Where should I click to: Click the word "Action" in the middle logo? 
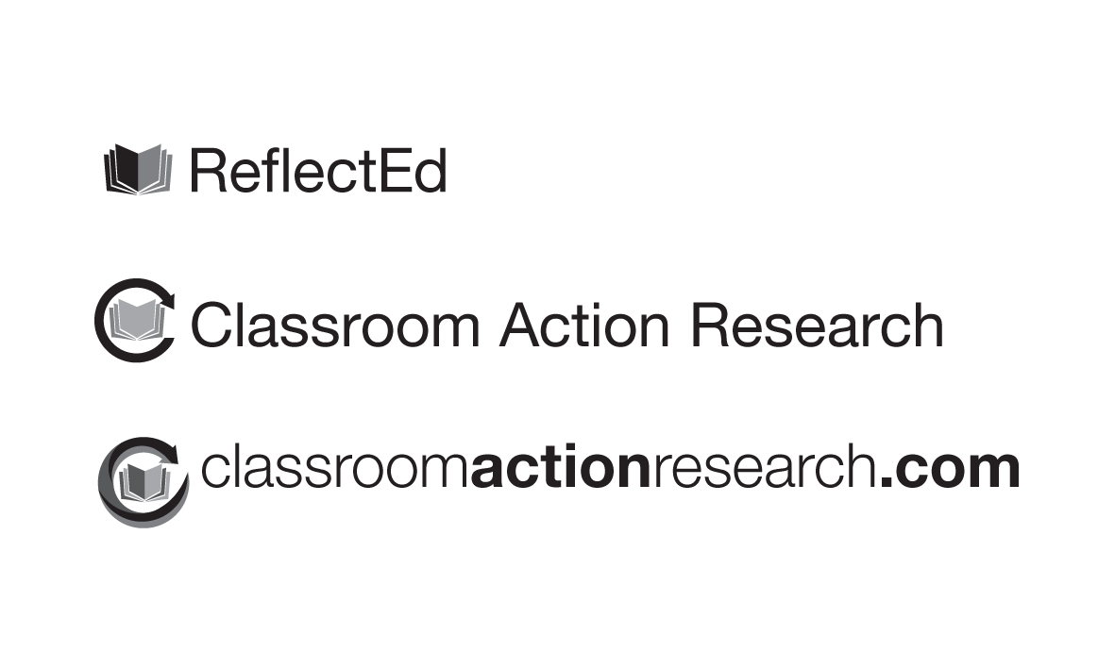coord(584,326)
